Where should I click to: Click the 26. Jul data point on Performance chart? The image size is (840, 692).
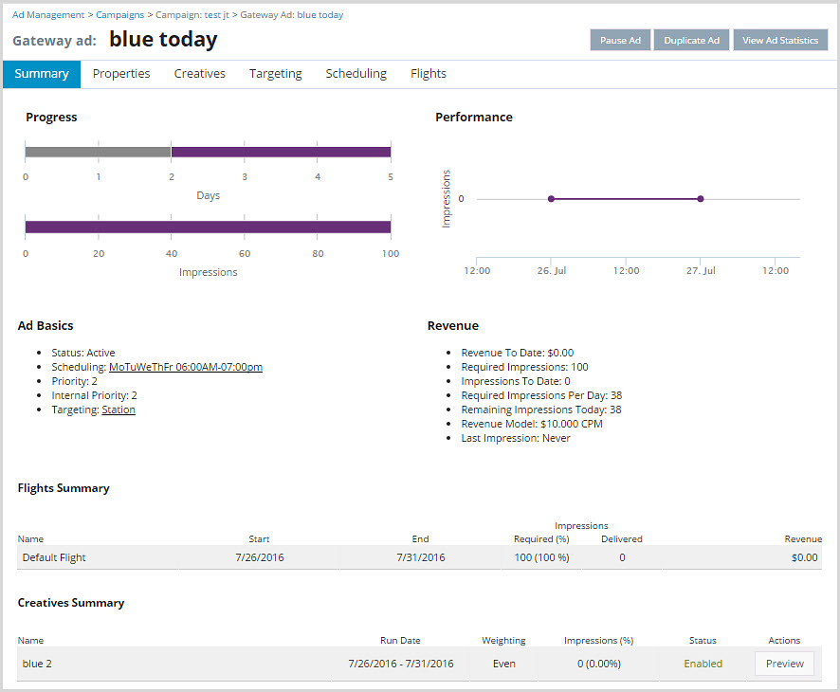click(x=551, y=199)
